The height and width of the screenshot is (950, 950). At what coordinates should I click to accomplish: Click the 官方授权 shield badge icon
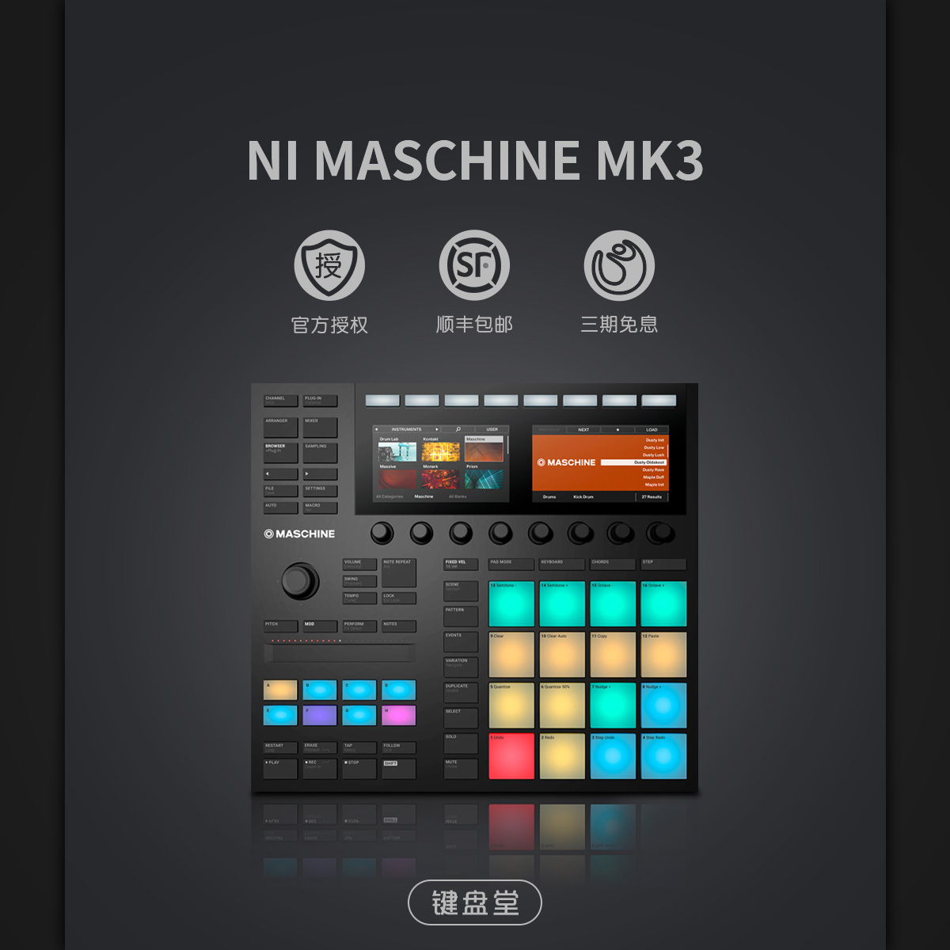pos(329,265)
